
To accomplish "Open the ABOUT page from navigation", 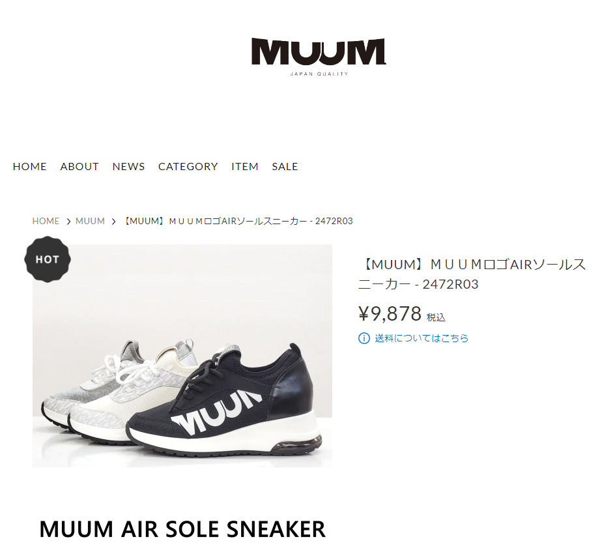I will coord(79,167).
